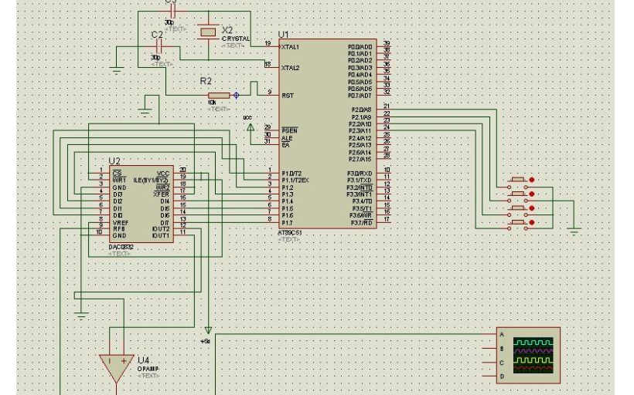634x395 pixels.
Task: Click the ground symbol left of C2
Action: point(117,69)
